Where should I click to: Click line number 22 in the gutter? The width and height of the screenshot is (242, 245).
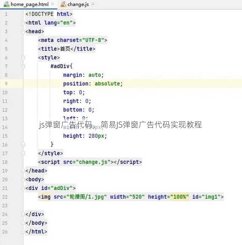point(5,197)
